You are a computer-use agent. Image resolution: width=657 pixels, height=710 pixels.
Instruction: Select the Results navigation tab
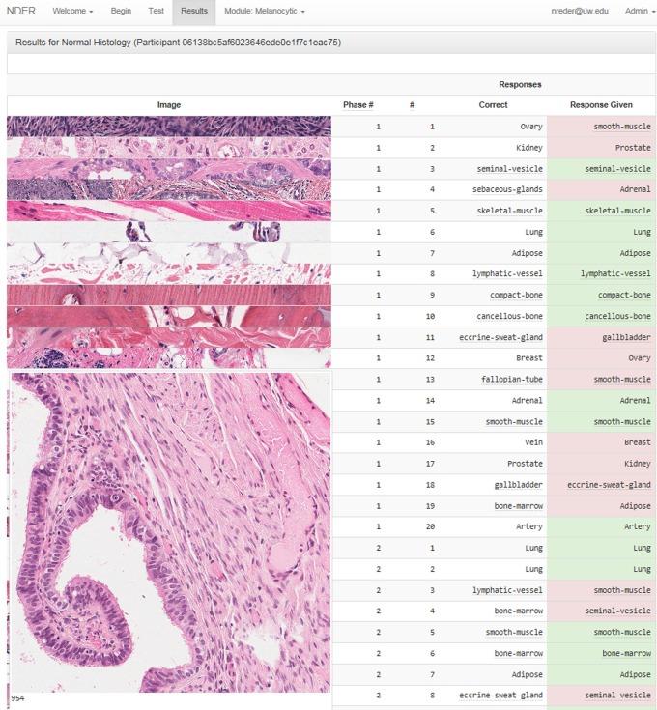pos(193,11)
